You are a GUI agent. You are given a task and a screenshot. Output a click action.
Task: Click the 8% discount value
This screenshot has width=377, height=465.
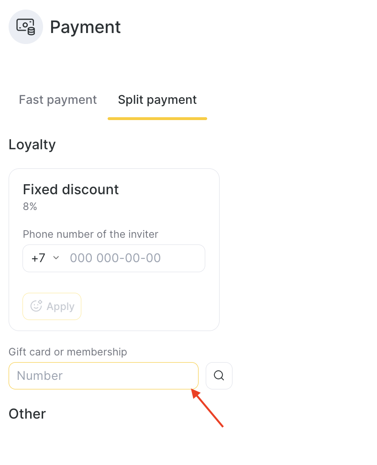[x=30, y=207]
